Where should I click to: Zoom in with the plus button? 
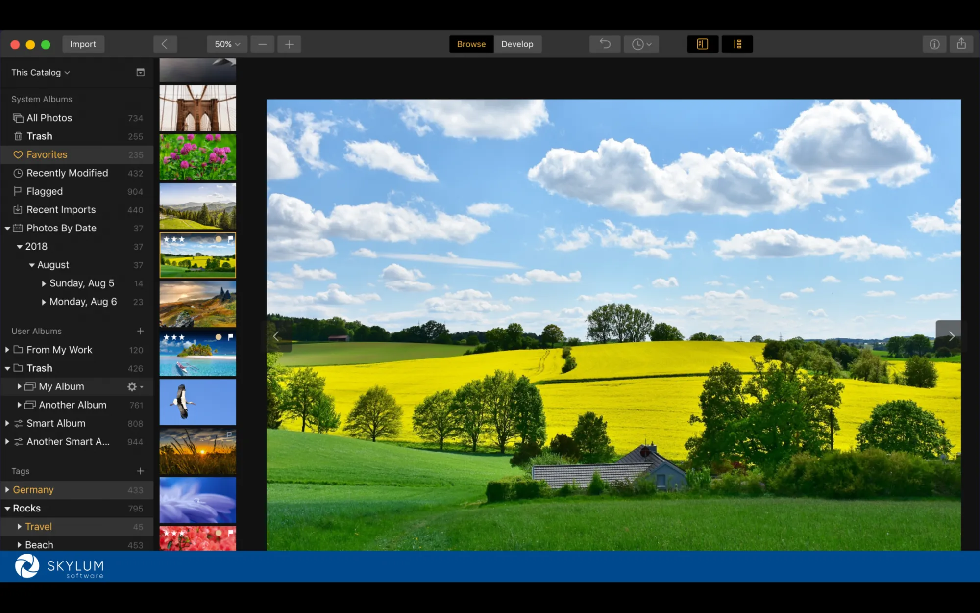tap(289, 44)
